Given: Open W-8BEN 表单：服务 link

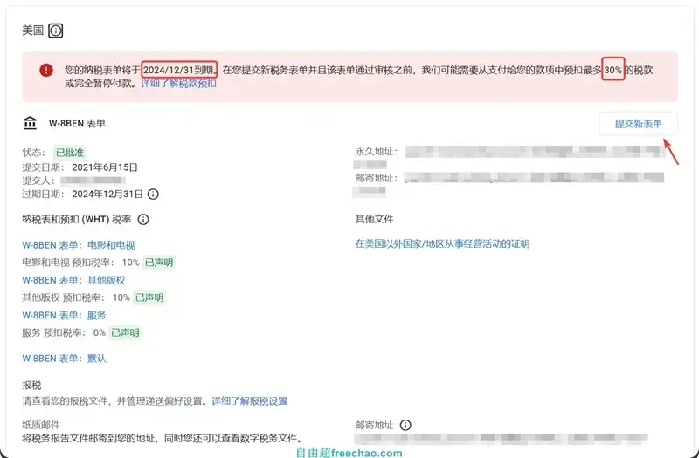Looking at the screenshot, I should 64,315.
